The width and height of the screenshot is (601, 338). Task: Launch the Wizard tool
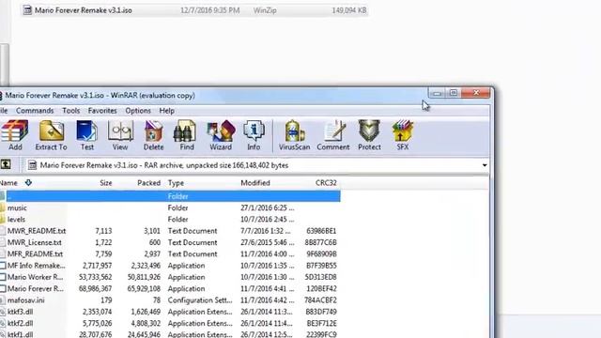click(x=221, y=135)
